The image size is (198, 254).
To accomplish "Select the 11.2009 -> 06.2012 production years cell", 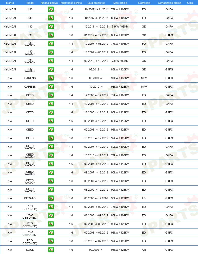I will [x=96, y=52].
